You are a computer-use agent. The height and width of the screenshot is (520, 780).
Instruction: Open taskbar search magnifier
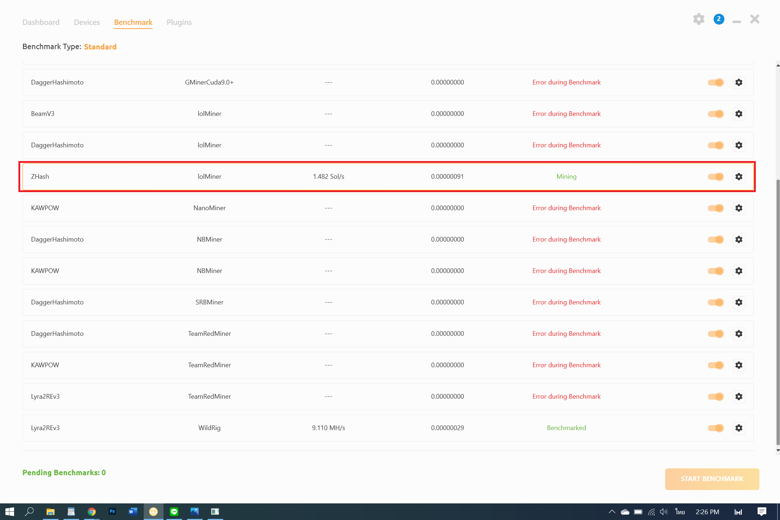pos(30,512)
